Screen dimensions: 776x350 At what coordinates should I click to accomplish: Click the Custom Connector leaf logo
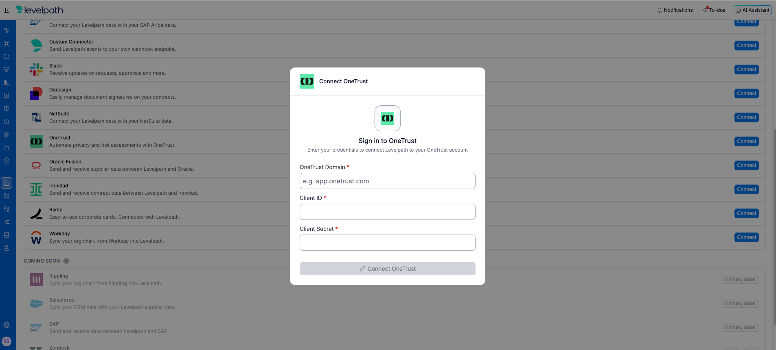(36, 46)
